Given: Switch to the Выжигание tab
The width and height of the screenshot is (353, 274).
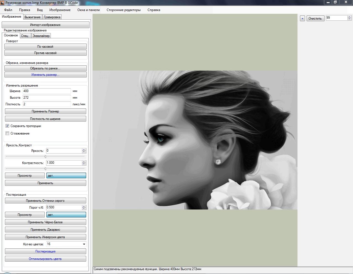Looking at the screenshot, I should (x=32, y=17).
